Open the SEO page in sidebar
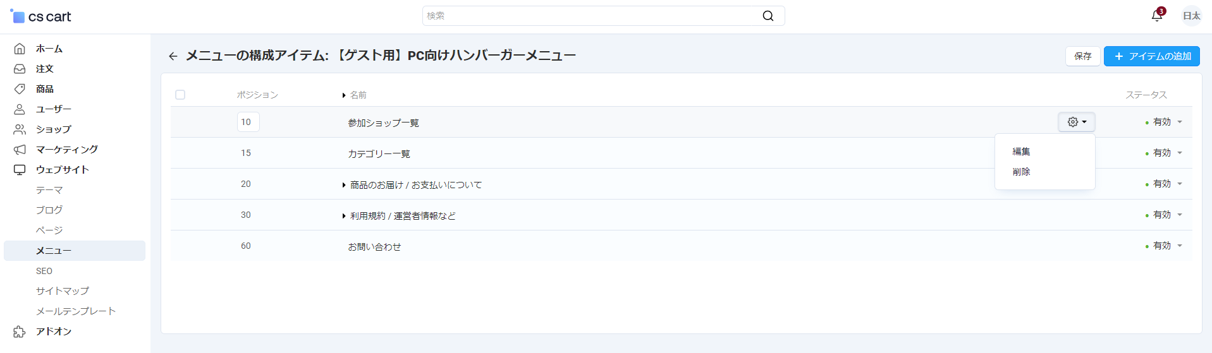This screenshot has height=353, width=1212. 44,271
